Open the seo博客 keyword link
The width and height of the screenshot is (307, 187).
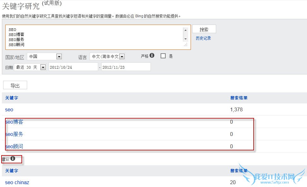pos(14,122)
